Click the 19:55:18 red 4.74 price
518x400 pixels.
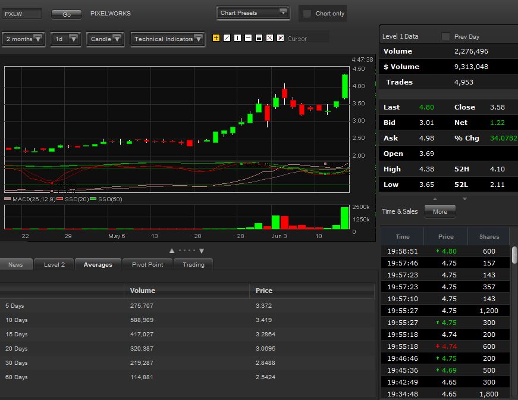tap(449, 346)
